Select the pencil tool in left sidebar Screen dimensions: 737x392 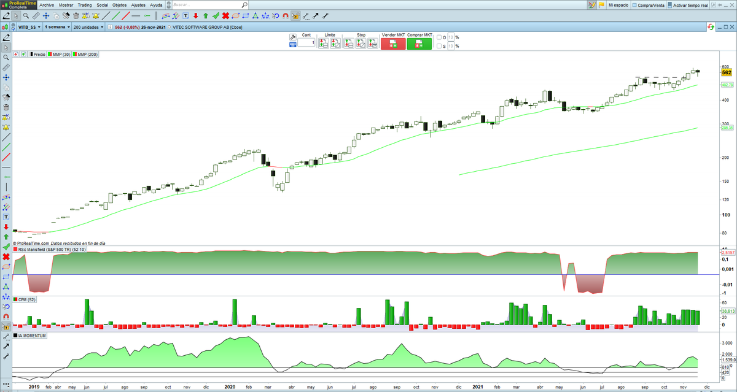pos(6,37)
